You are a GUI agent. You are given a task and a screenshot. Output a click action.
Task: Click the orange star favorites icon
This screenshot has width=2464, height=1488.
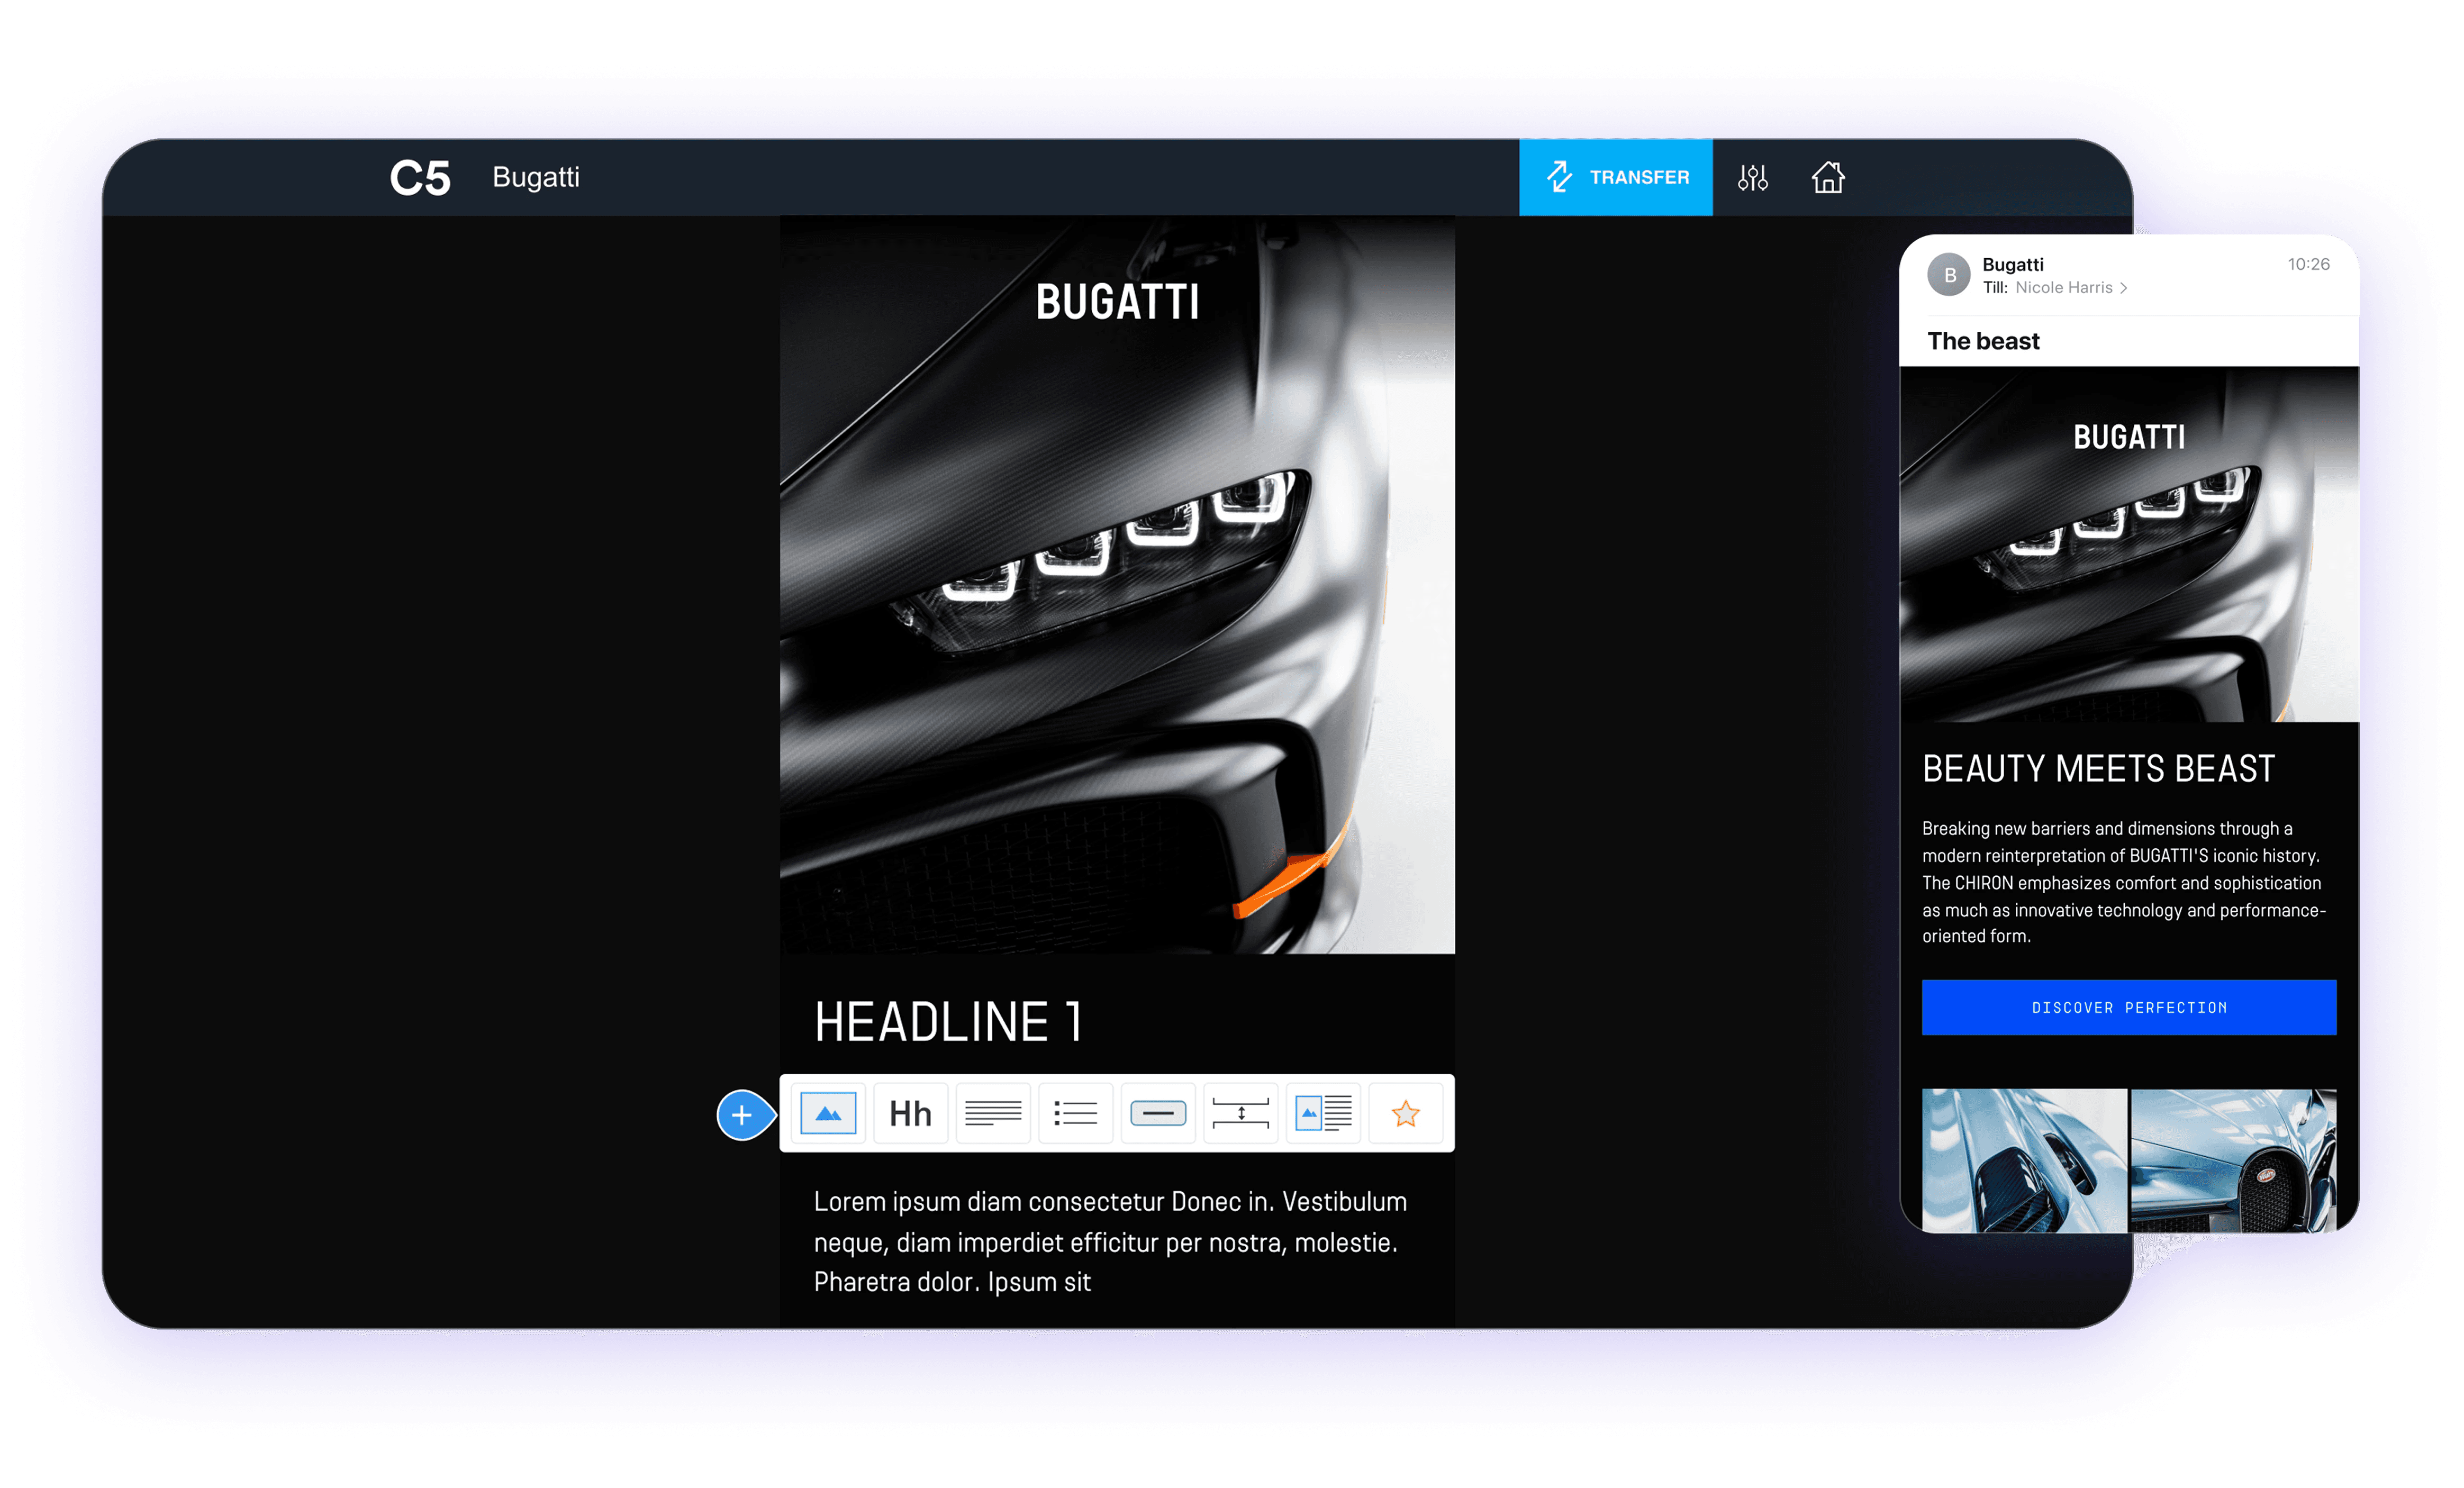click(x=1405, y=1113)
